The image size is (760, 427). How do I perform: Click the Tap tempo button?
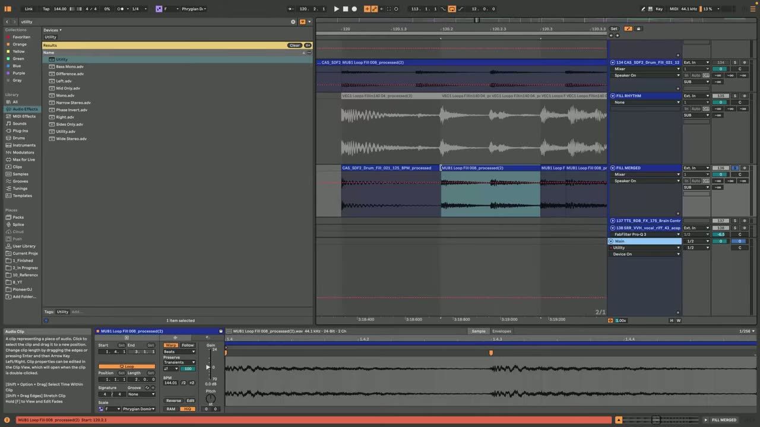click(46, 9)
